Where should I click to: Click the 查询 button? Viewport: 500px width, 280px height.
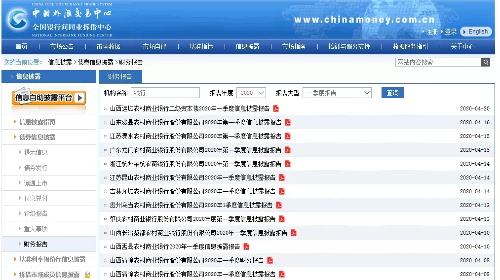392,93
